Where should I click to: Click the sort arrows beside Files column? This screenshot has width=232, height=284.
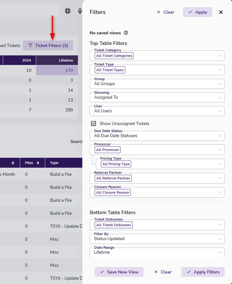tap(38, 163)
